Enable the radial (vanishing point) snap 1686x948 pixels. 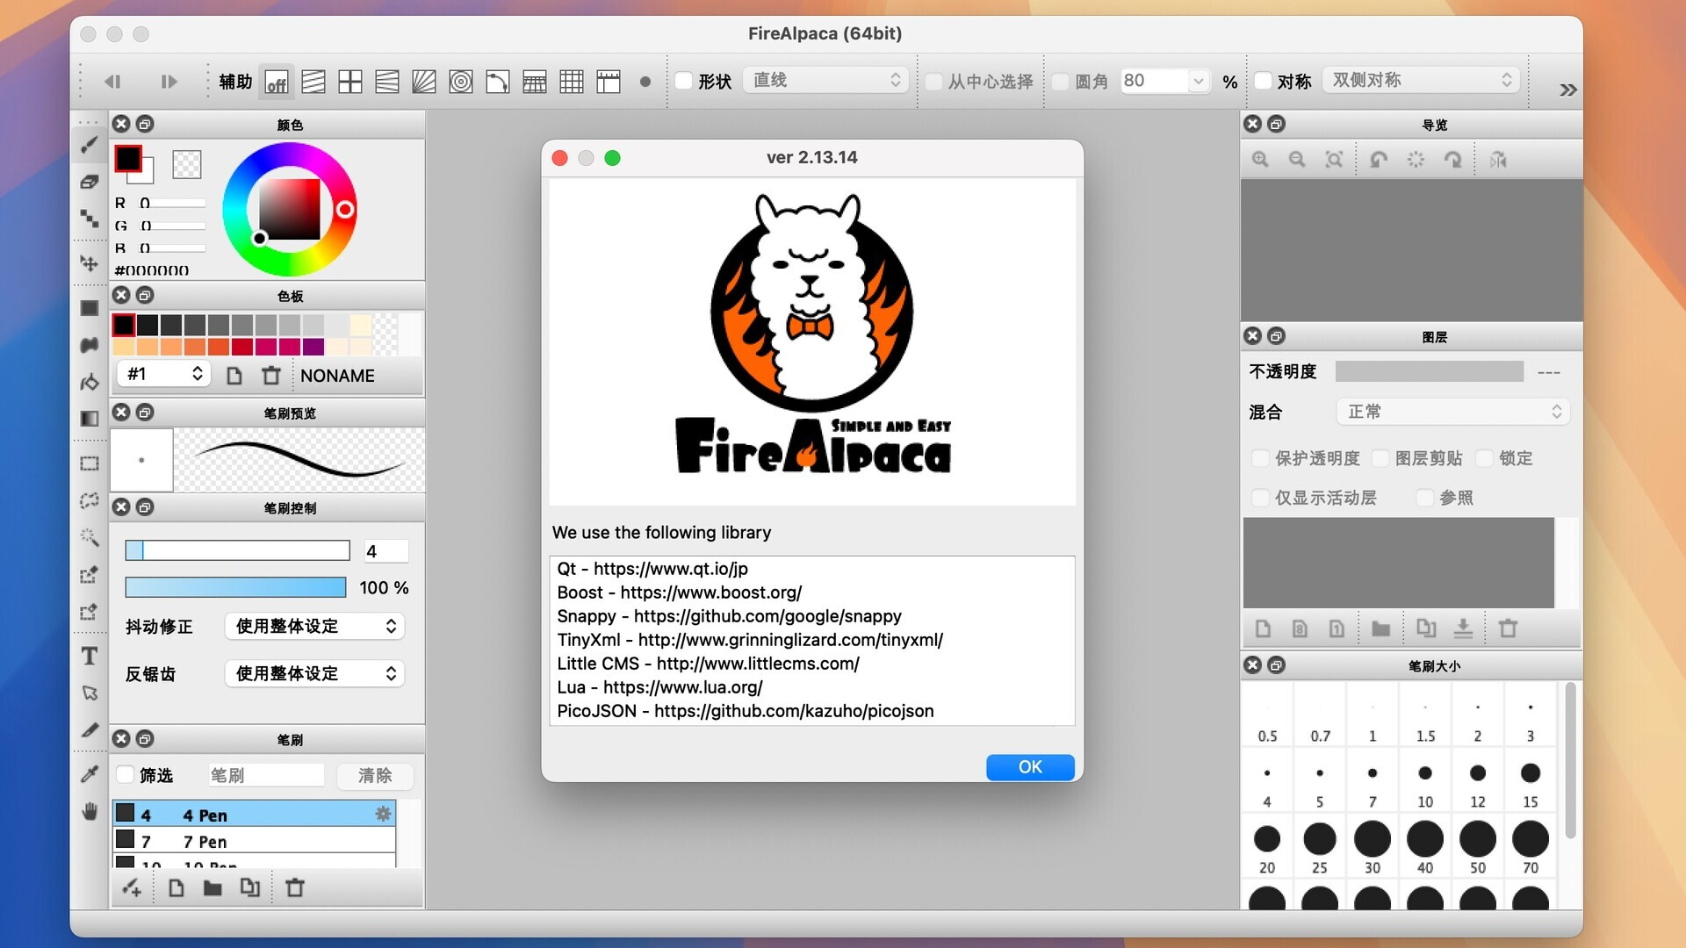click(x=424, y=82)
